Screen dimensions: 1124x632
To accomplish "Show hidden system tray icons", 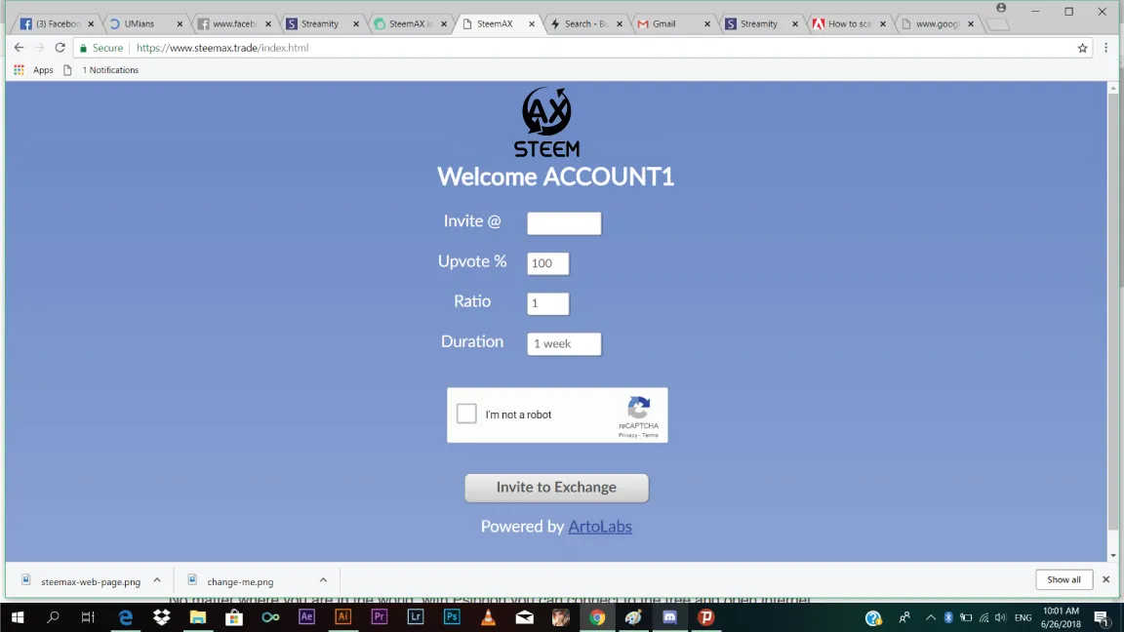I will coord(931,617).
